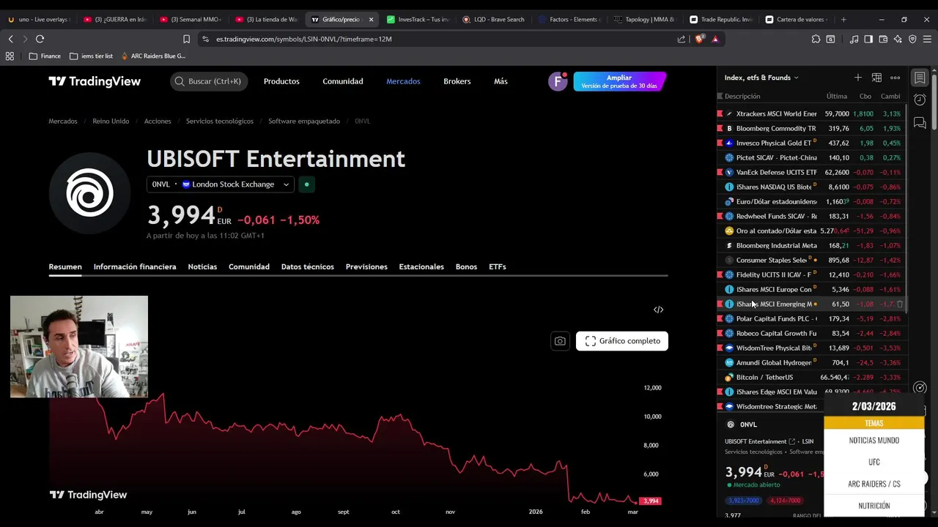Viewport: 938px width, 527px height.
Task: Click the TradingView logo in header
Action: pyautogui.click(x=95, y=81)
